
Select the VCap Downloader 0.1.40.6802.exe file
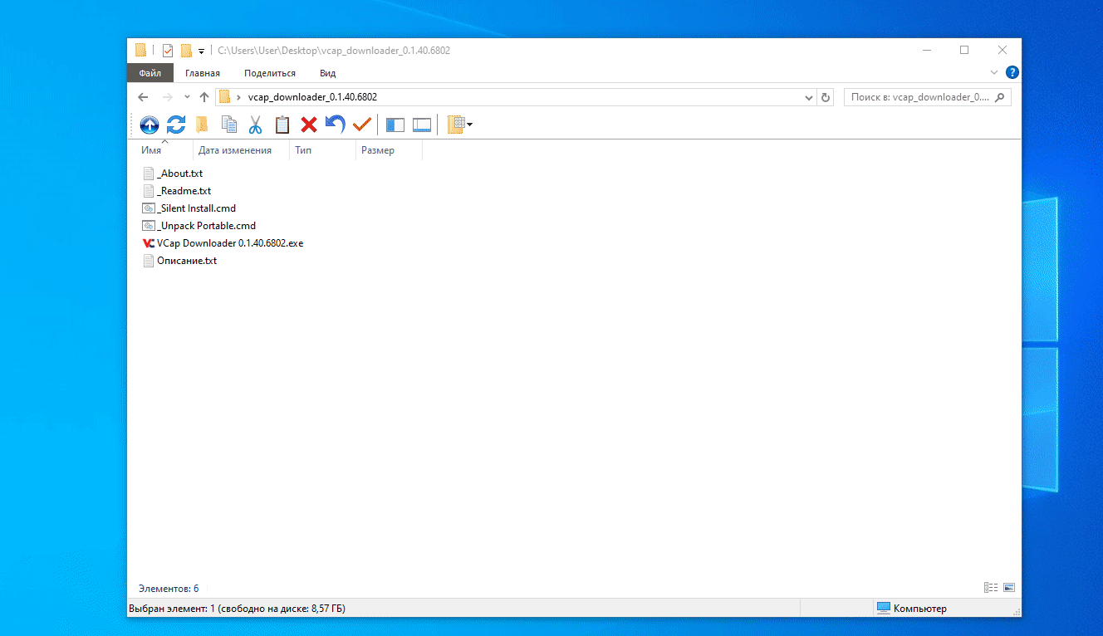coord(230,243)
